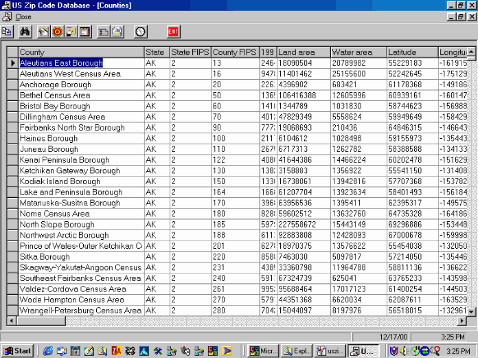This screenshot has height=358, width=478.
Task: Click row selector for Aleutians East Borough
Action: point(12,63)
